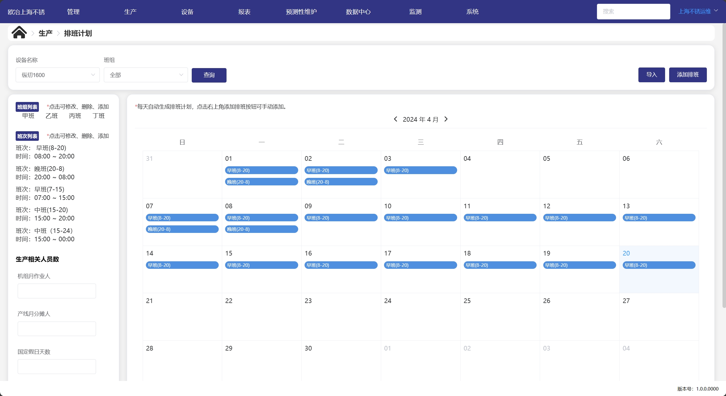Click the 2024 年 4 月 month title

coord(421,119)
